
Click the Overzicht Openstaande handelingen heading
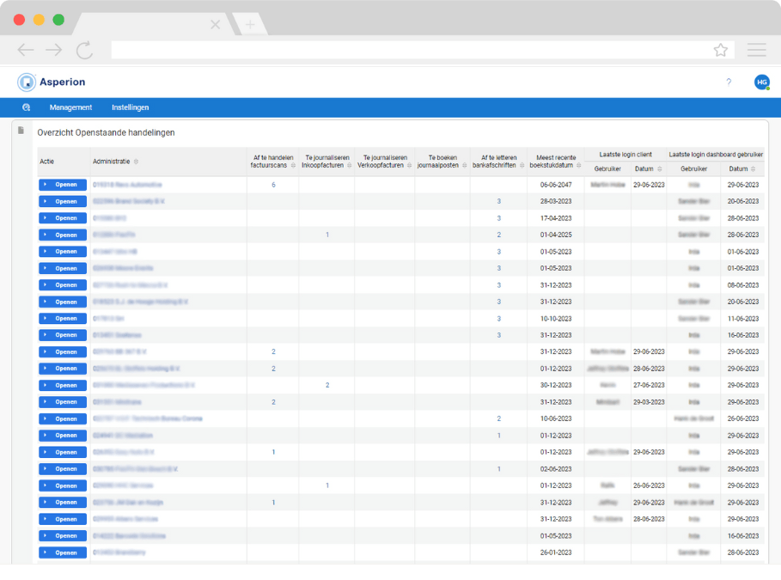tap(106, 132)
